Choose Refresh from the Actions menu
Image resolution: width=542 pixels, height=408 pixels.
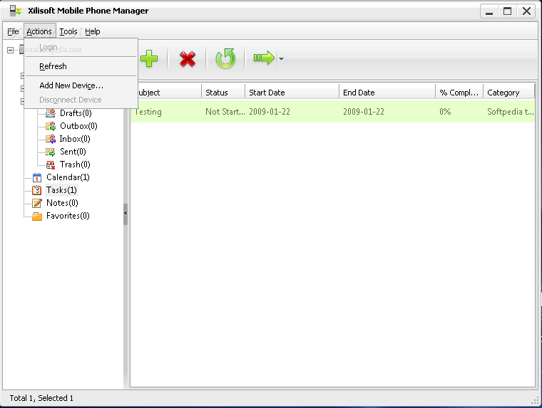coord(81,66)
